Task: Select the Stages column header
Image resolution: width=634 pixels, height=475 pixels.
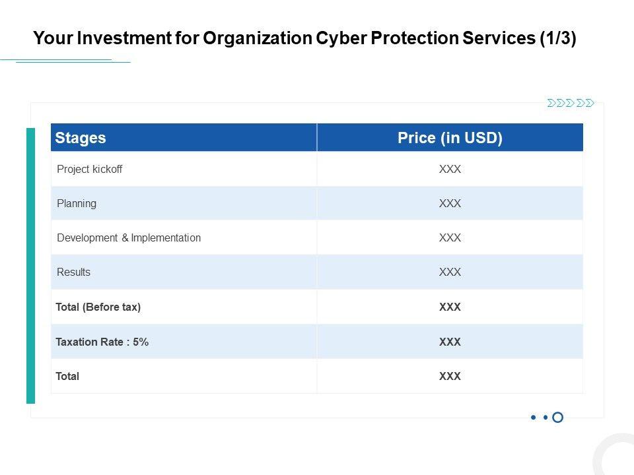Action: click(x=81, y=138)
